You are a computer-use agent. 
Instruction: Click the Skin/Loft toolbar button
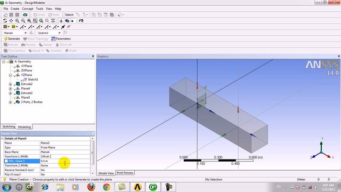(x=63, y=45)
